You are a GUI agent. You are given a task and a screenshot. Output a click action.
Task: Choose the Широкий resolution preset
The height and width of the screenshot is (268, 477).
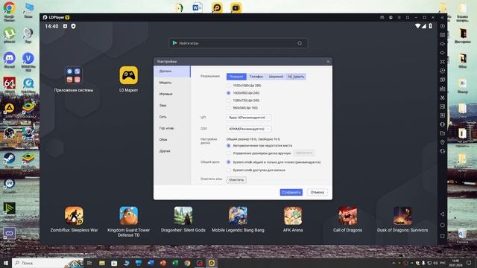coord(276,77)
